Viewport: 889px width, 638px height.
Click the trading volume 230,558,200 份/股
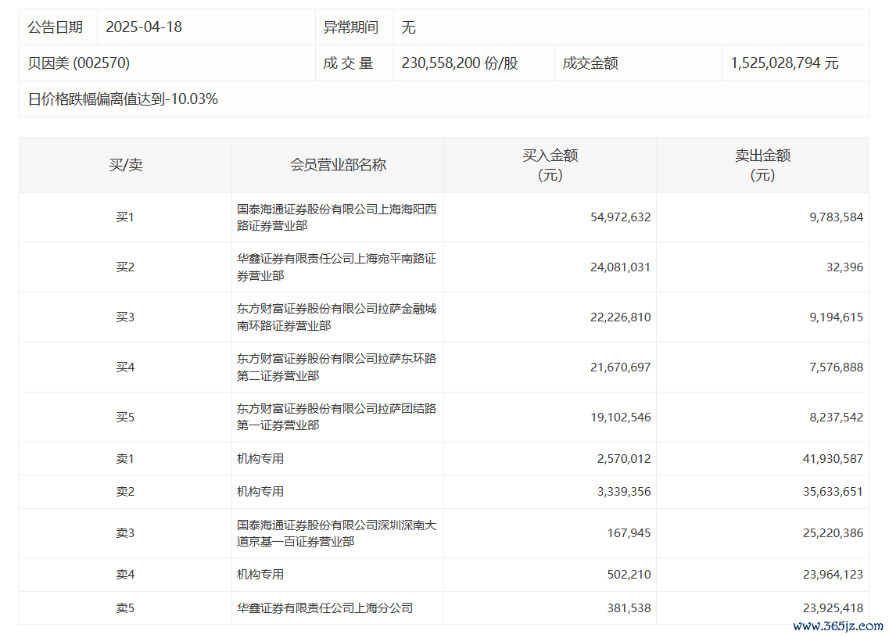pos(460,63)
